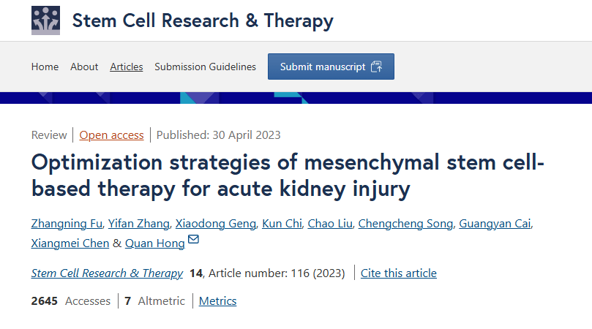The width and height of the screenshot is (592, 329).
Task: Open the Home menu item
Action: [x=45, y=67]
